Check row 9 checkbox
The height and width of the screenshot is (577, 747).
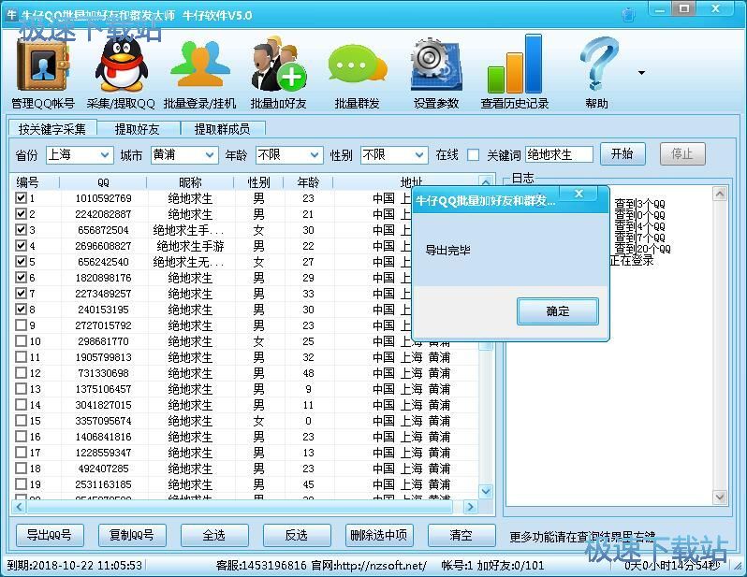[21, 325]
